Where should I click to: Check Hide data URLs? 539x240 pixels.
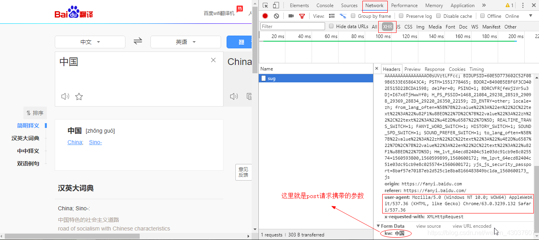point(331,27)
